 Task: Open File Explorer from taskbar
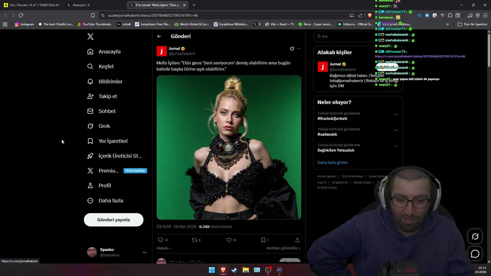point(245,270)
